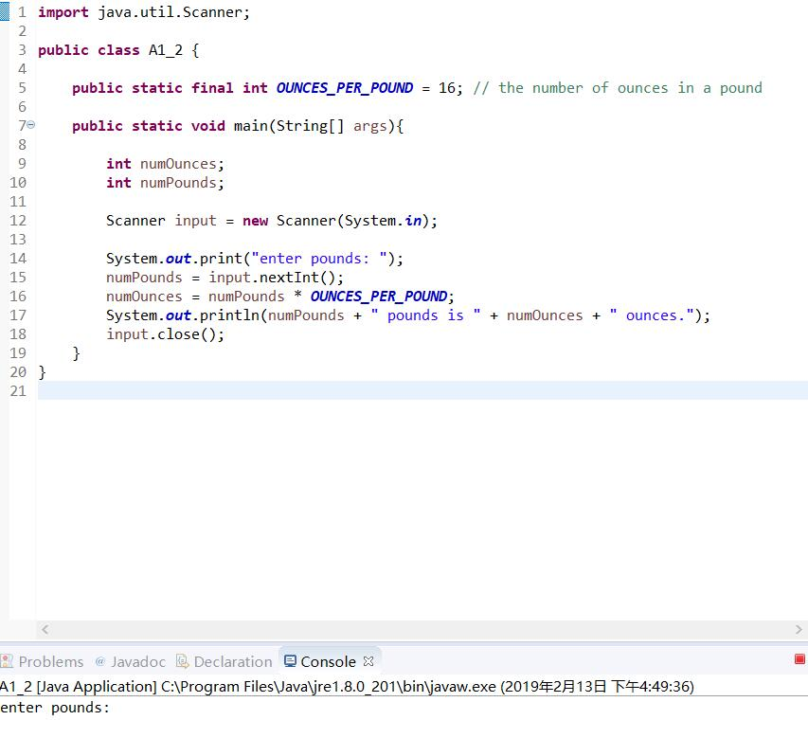Image resolution: width=808 pixels, height=738 pixels.
Task: Click the horizontal scrollbar left arrow
Action: (45, 628)
